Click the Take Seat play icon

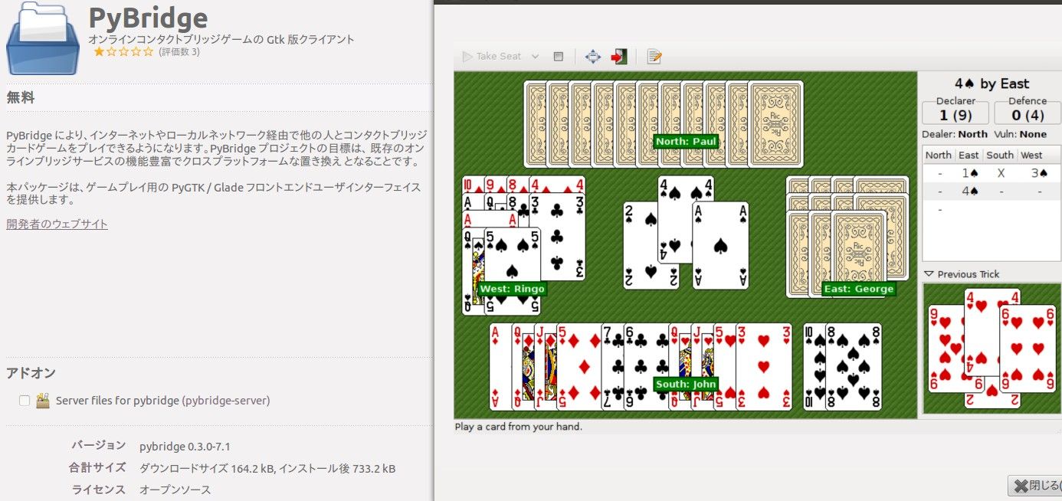click(x=467, y=57)
